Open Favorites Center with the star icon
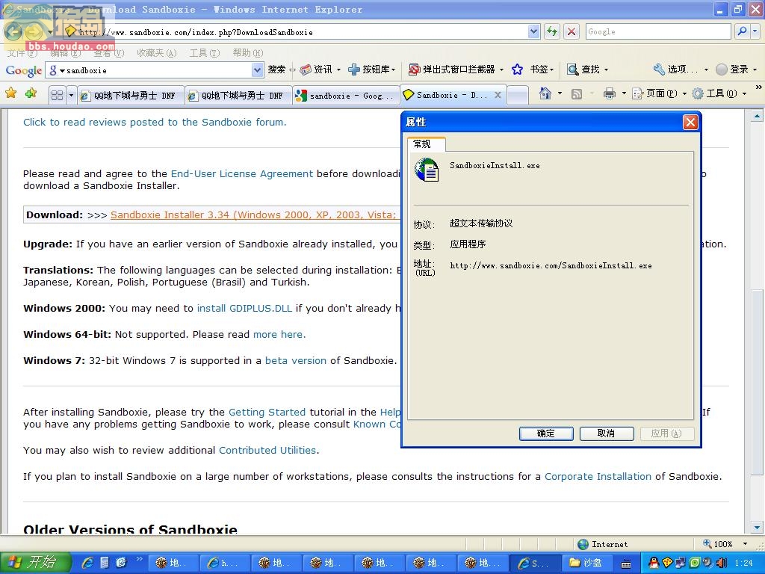765x574 pixels. point(10,93)
